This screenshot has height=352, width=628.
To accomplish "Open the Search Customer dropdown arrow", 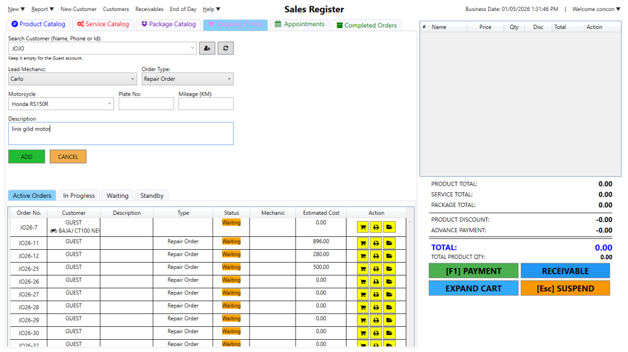I will click(193, 48).
